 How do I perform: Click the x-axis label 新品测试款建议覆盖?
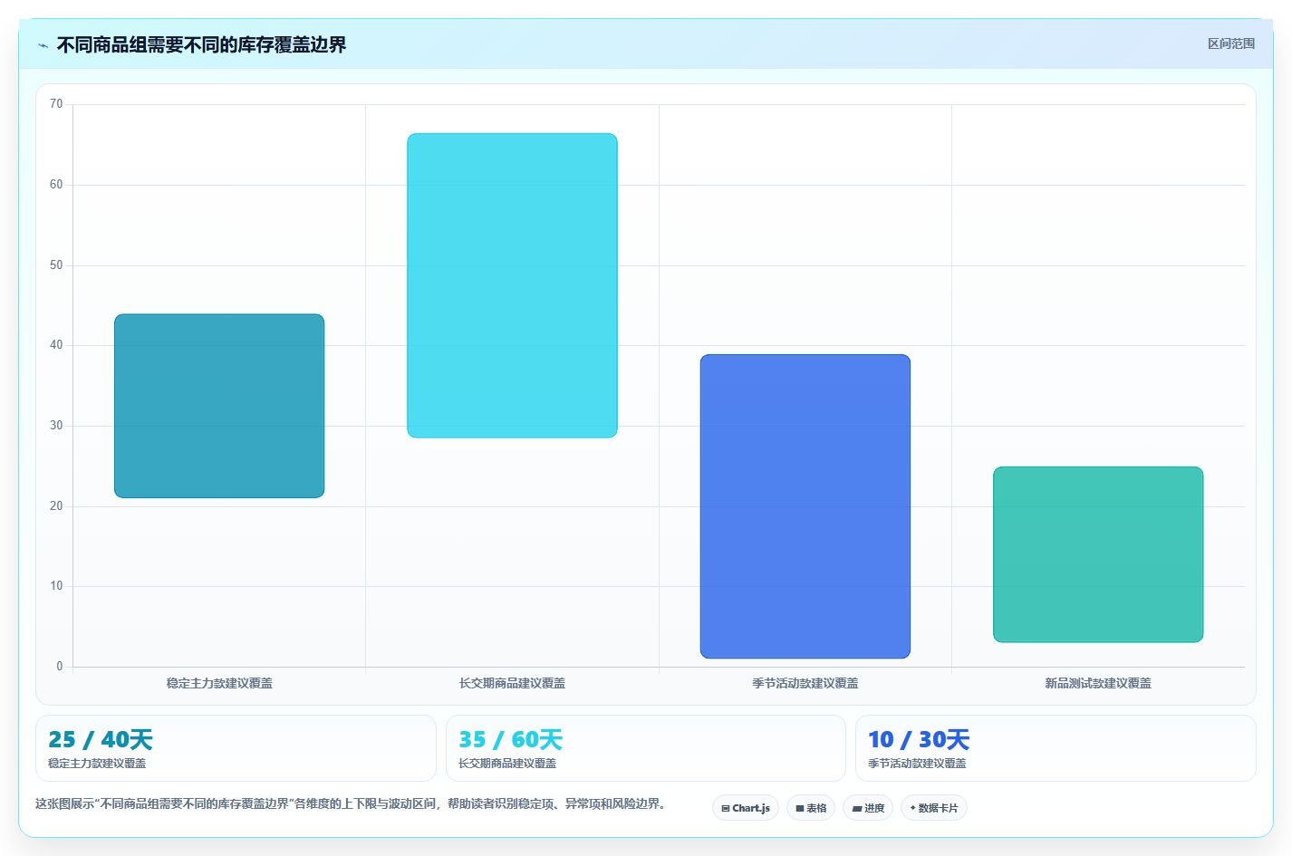pos(1098,683)
